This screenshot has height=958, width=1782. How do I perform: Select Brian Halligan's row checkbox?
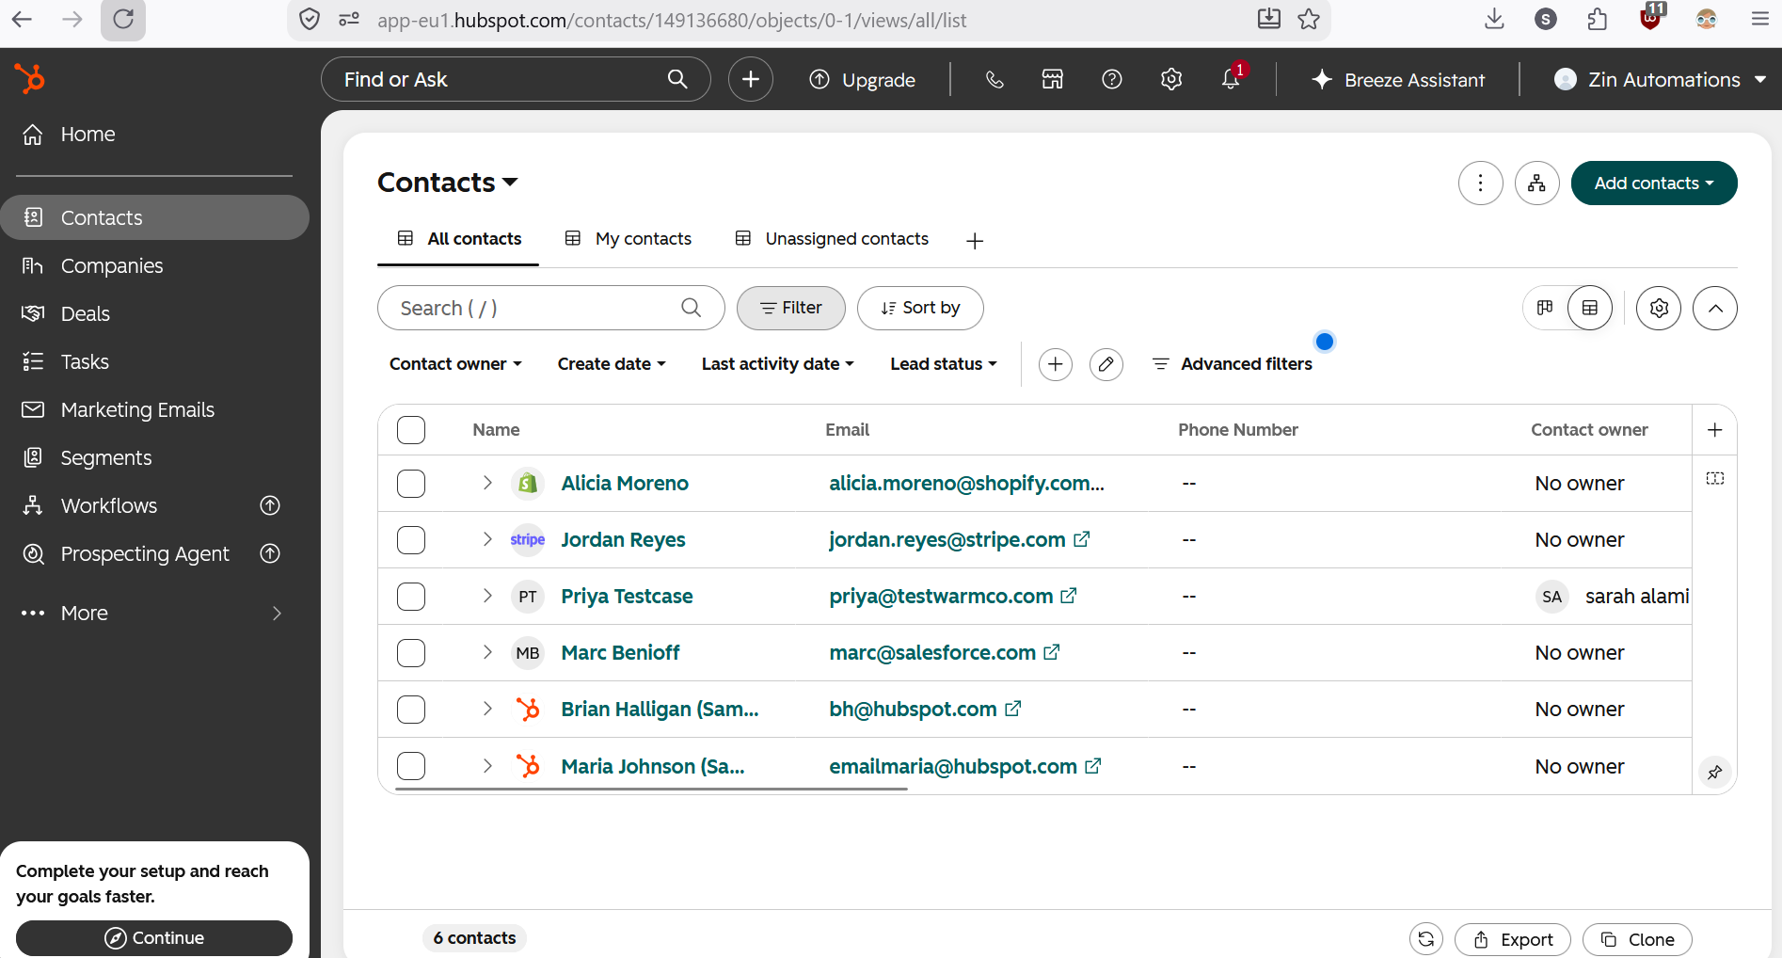[x=411, y=710]
